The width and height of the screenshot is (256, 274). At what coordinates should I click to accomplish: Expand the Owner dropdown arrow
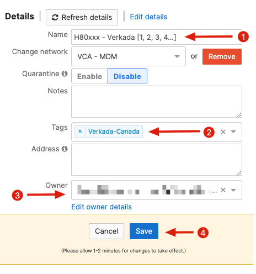[233, 190]
